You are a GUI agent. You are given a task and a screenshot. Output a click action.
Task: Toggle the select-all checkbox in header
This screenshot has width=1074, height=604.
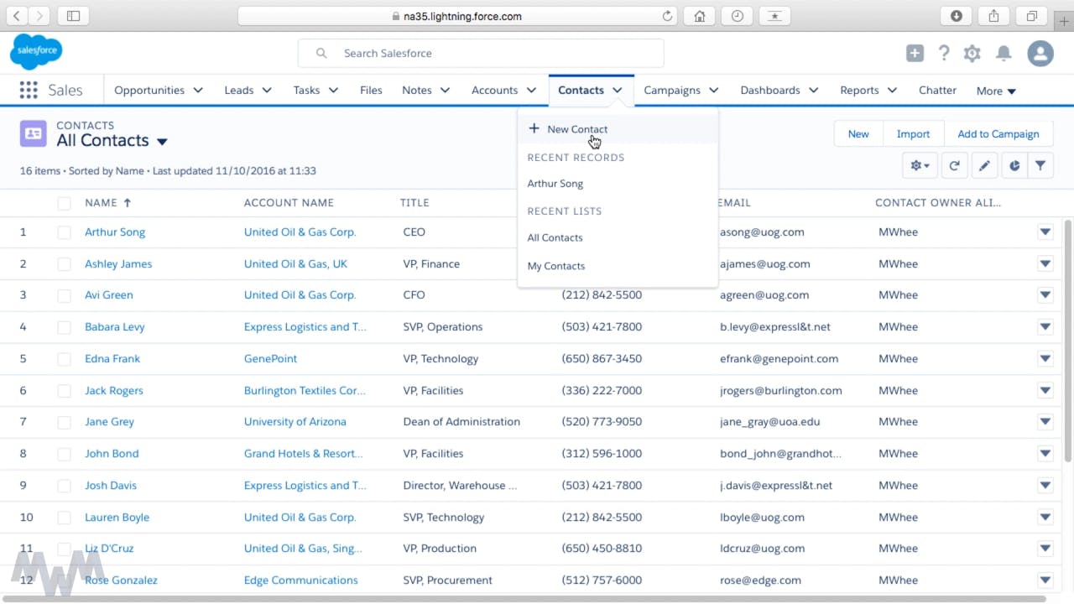64,203
